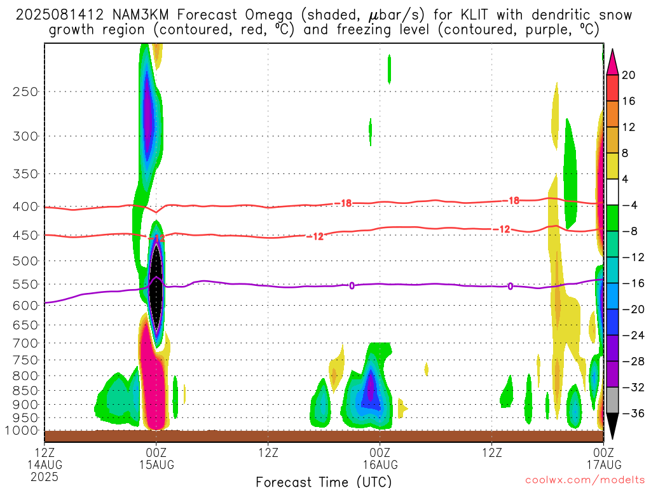651x488 pixels.
Task: Click the 800 pressure level label
Action: 25,376
